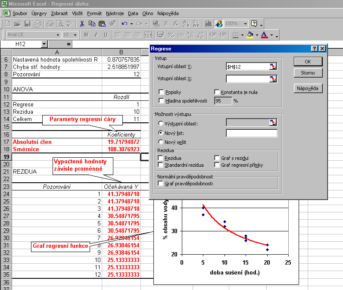Click the Office Assistant help icon
The height and width of the screenshot is (290, 343).
[x=254, y=24]
